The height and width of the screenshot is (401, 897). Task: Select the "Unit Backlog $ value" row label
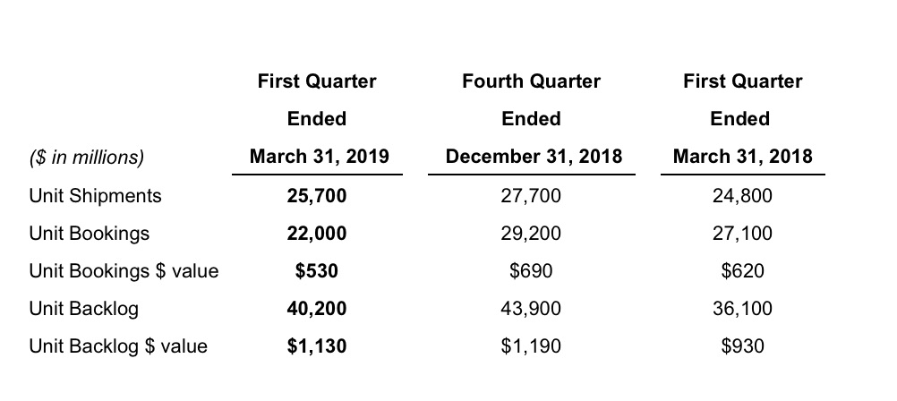point(118,346)
